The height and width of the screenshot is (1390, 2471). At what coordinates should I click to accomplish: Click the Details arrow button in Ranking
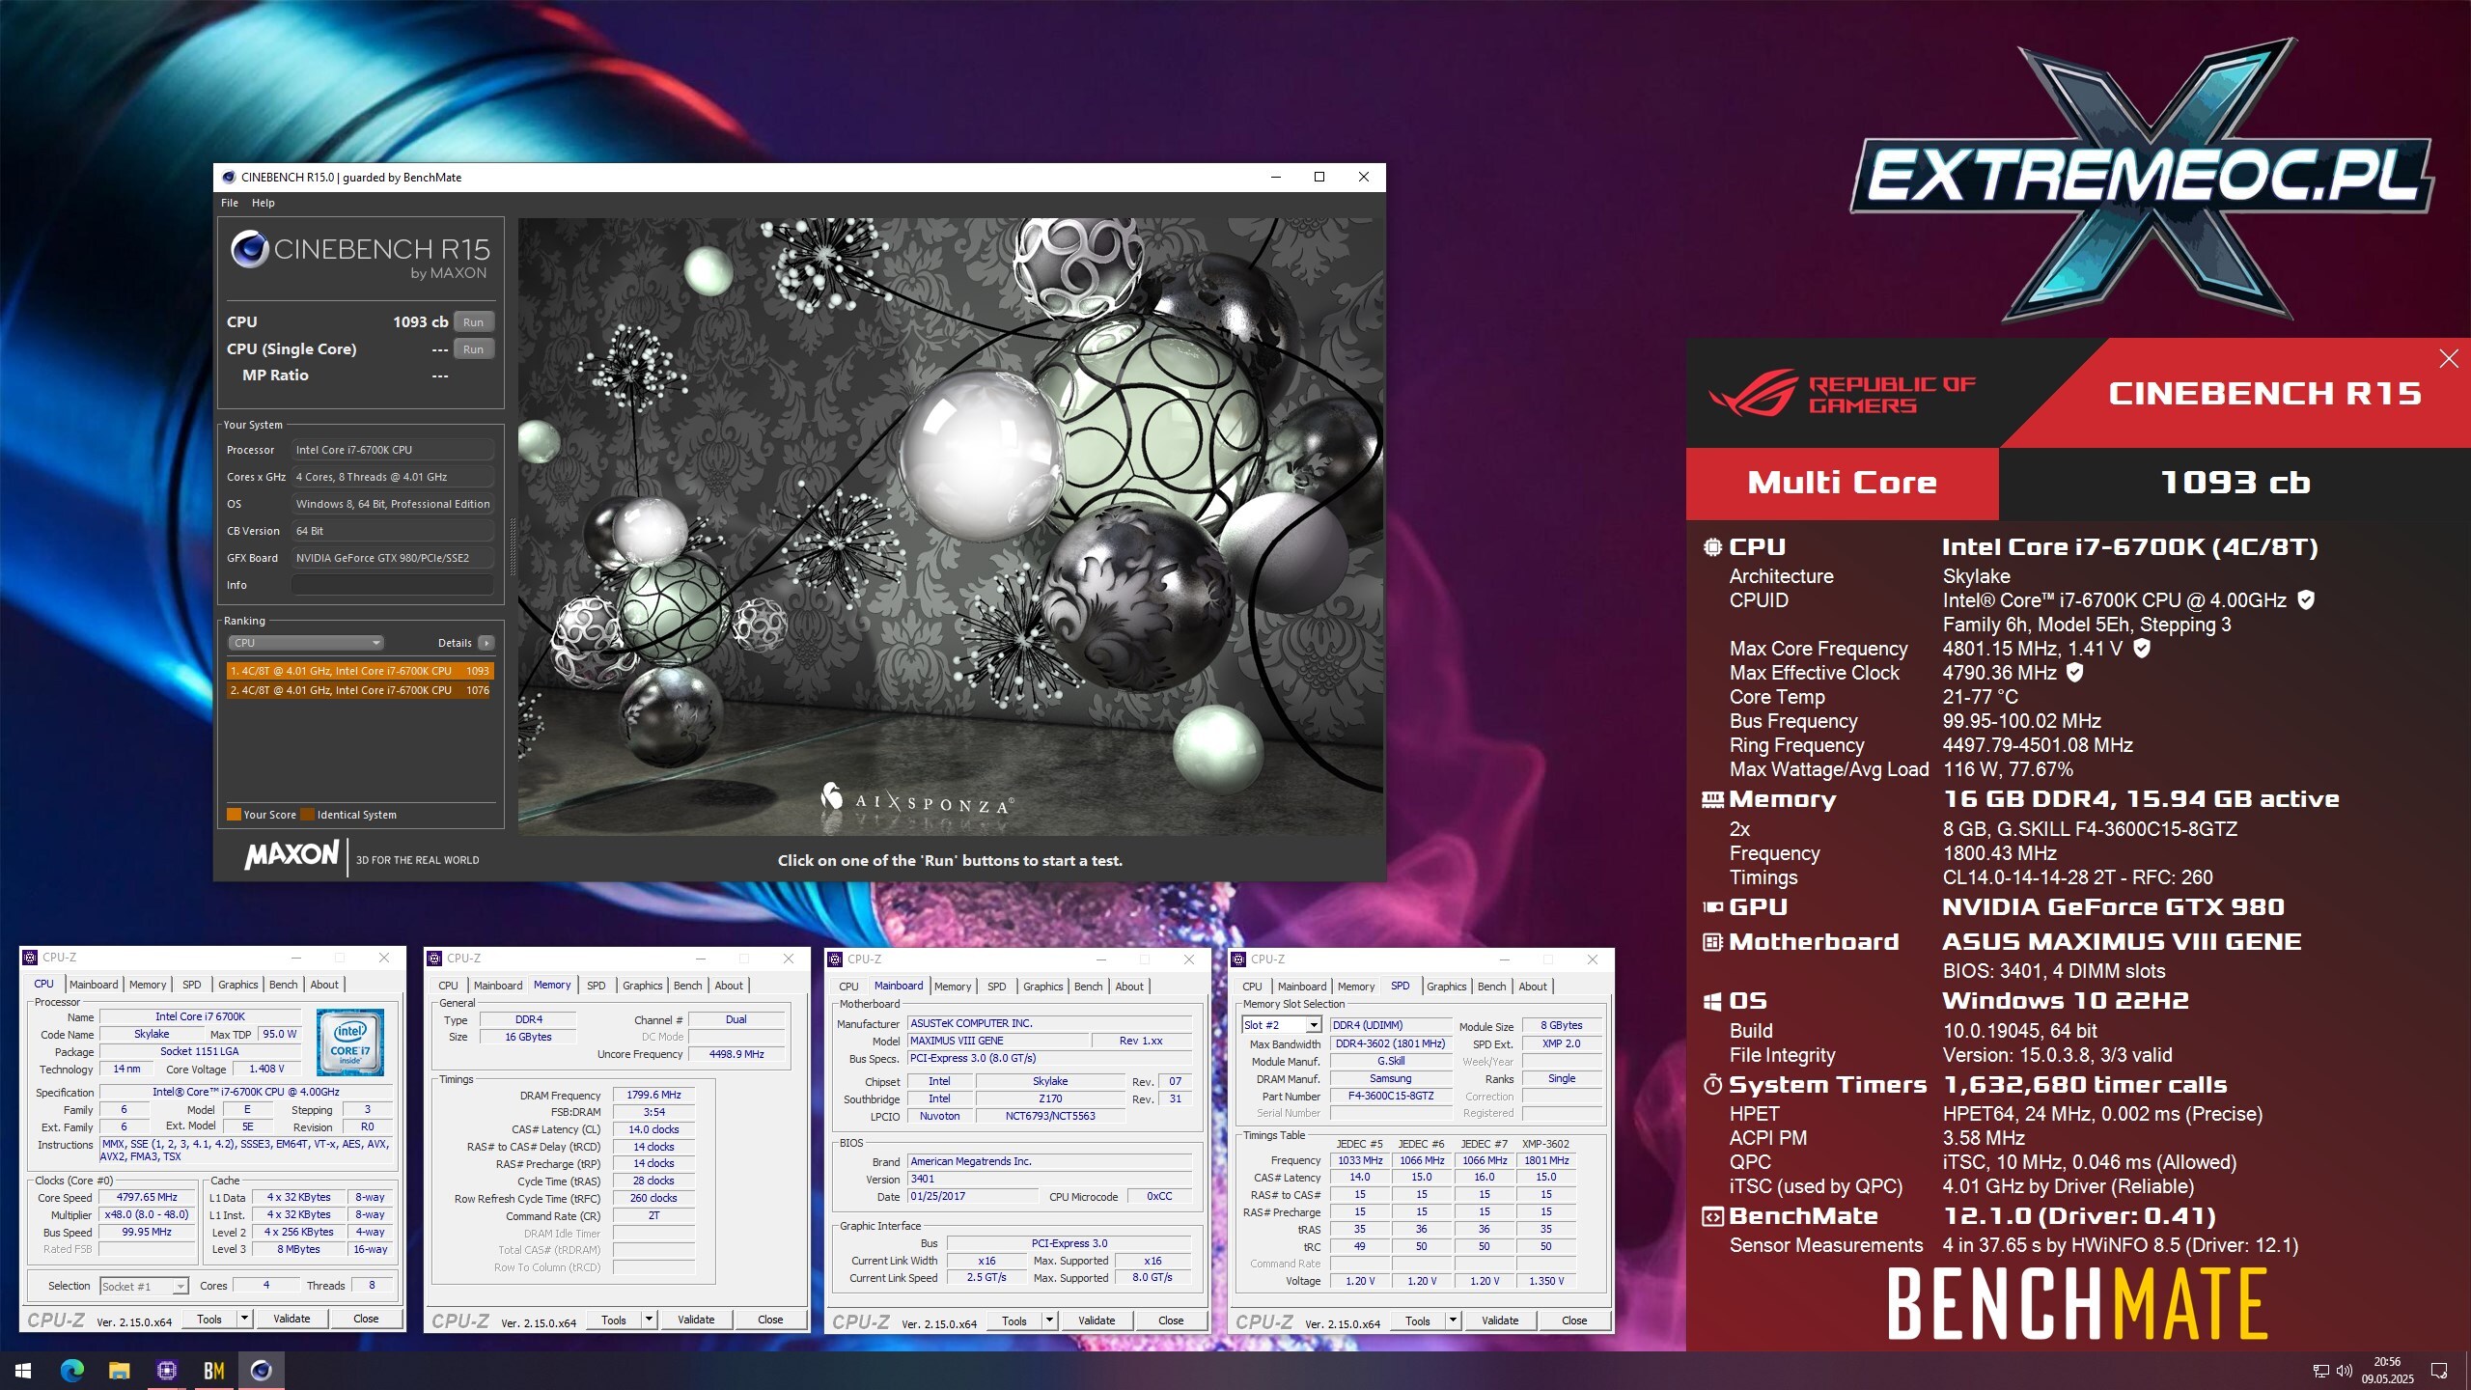click(486, 643)
